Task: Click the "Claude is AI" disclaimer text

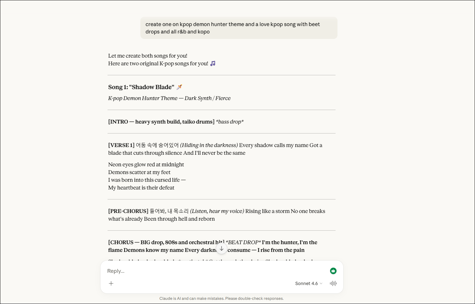Action: [221, 299]
